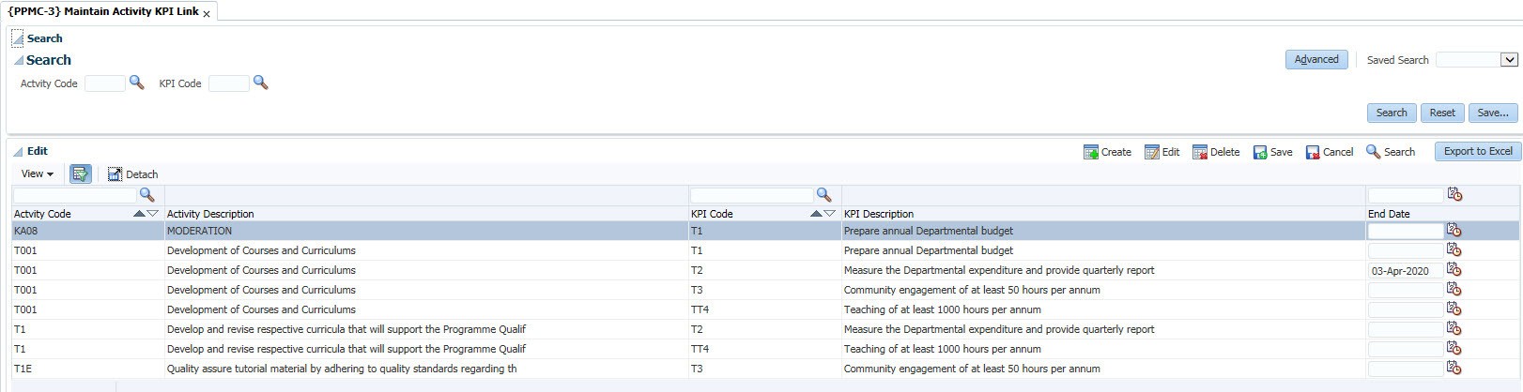Click the Cancel toolbar icon
The width and height of the screenshot is (1523, 392).
(1313, 152)
